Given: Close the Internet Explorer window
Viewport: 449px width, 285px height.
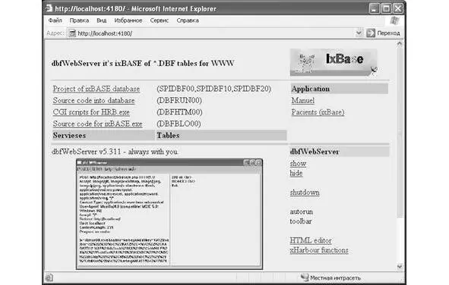Looking at the screenshot, I should click(398, 8).
